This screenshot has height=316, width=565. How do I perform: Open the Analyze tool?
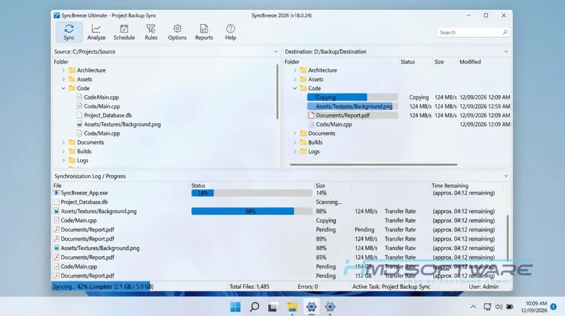[96, 32]
